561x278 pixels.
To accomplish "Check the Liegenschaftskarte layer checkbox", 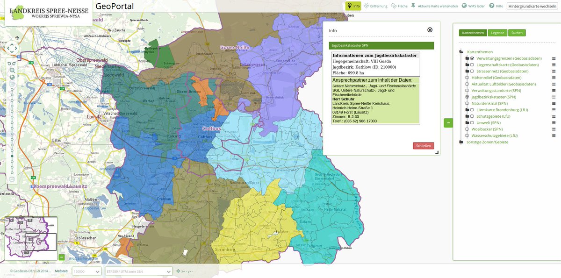I will (472, 65).
